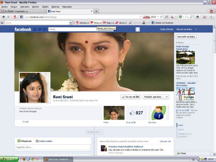The width and height of the screenshot is (216, 162).
Task: Open the Soubor menu
Action: [x=5, y=7]
